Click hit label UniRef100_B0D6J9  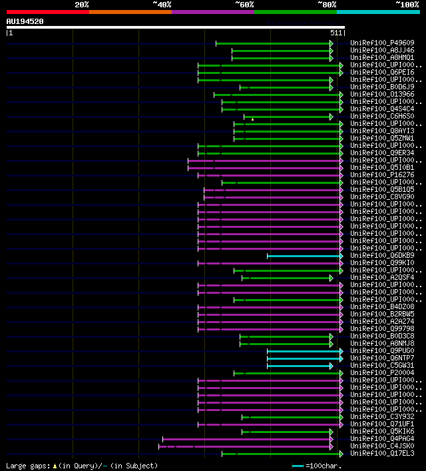382,87
